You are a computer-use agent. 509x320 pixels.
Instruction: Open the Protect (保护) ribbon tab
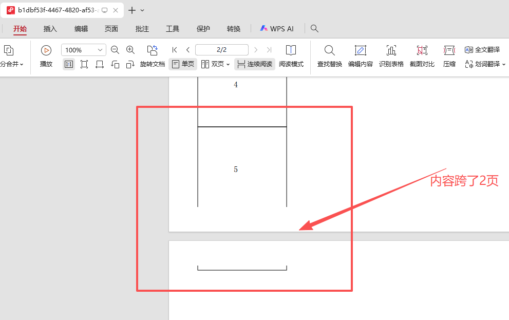(x=203, y=29)
